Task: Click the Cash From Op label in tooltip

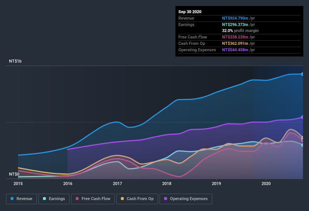Action: point(192,43)
